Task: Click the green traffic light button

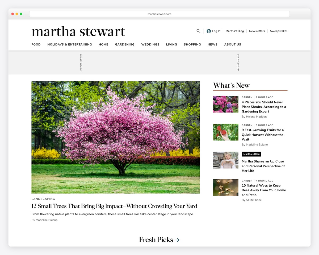Action: point(21,14)
